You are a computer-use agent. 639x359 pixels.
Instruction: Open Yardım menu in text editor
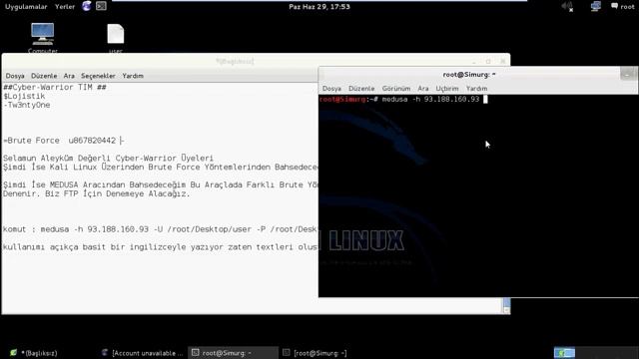pos(133,76)
